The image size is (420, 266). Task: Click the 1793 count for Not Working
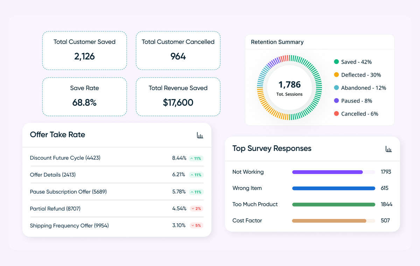click(x=386, y=172)
